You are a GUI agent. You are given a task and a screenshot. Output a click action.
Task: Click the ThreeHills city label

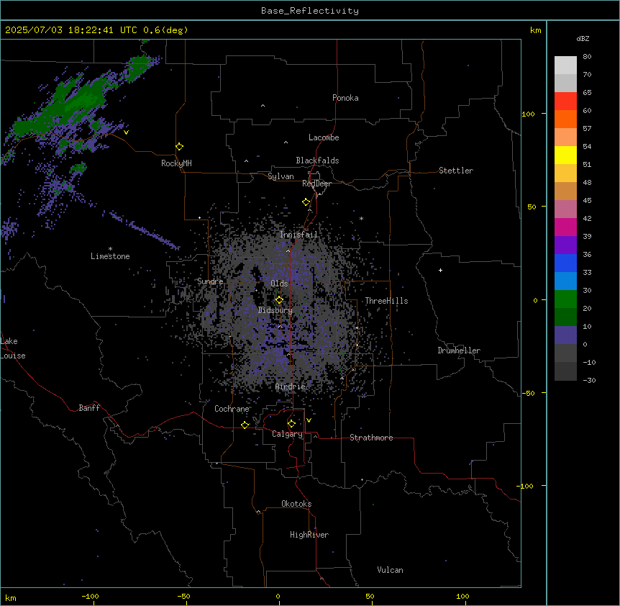386,301
